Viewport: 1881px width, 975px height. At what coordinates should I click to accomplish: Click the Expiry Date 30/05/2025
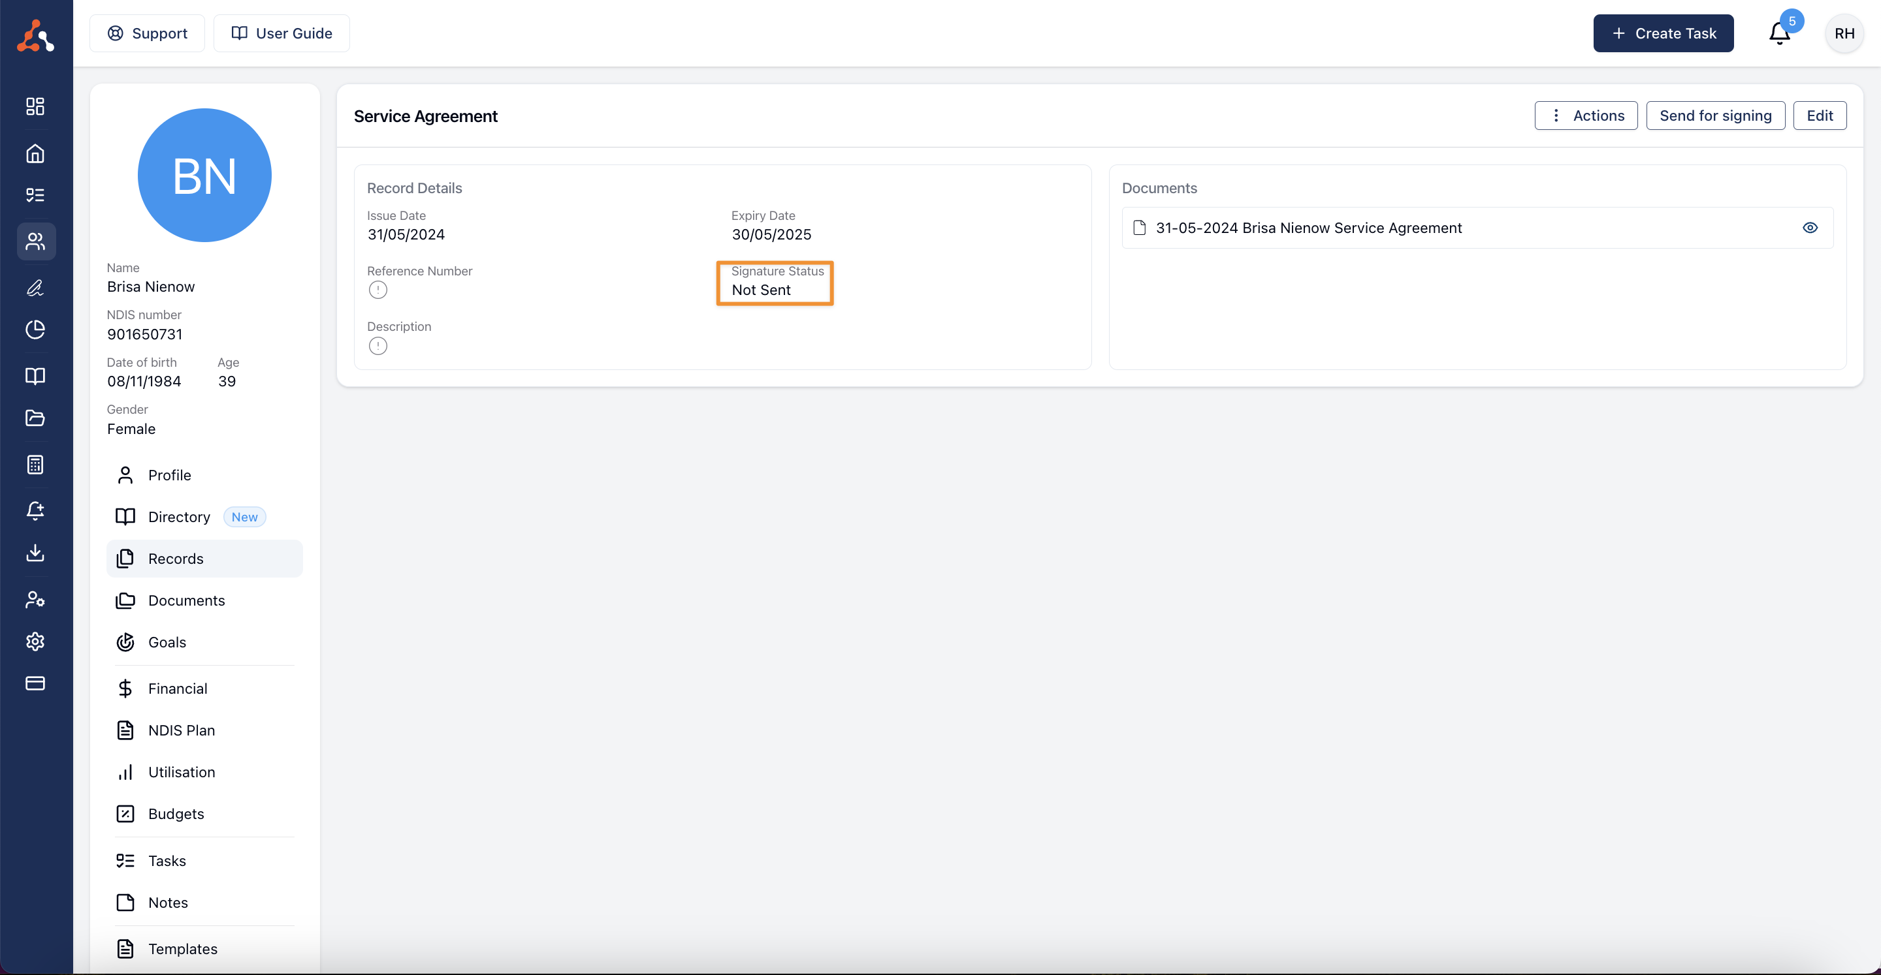pos(771,234)
